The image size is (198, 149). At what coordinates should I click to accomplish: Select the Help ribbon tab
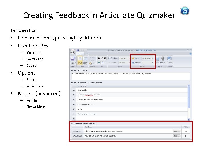pyautogui.click(x=88, y=54)
